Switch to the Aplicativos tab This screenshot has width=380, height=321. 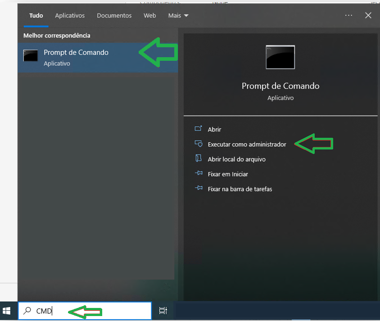[x=70, y=15]
